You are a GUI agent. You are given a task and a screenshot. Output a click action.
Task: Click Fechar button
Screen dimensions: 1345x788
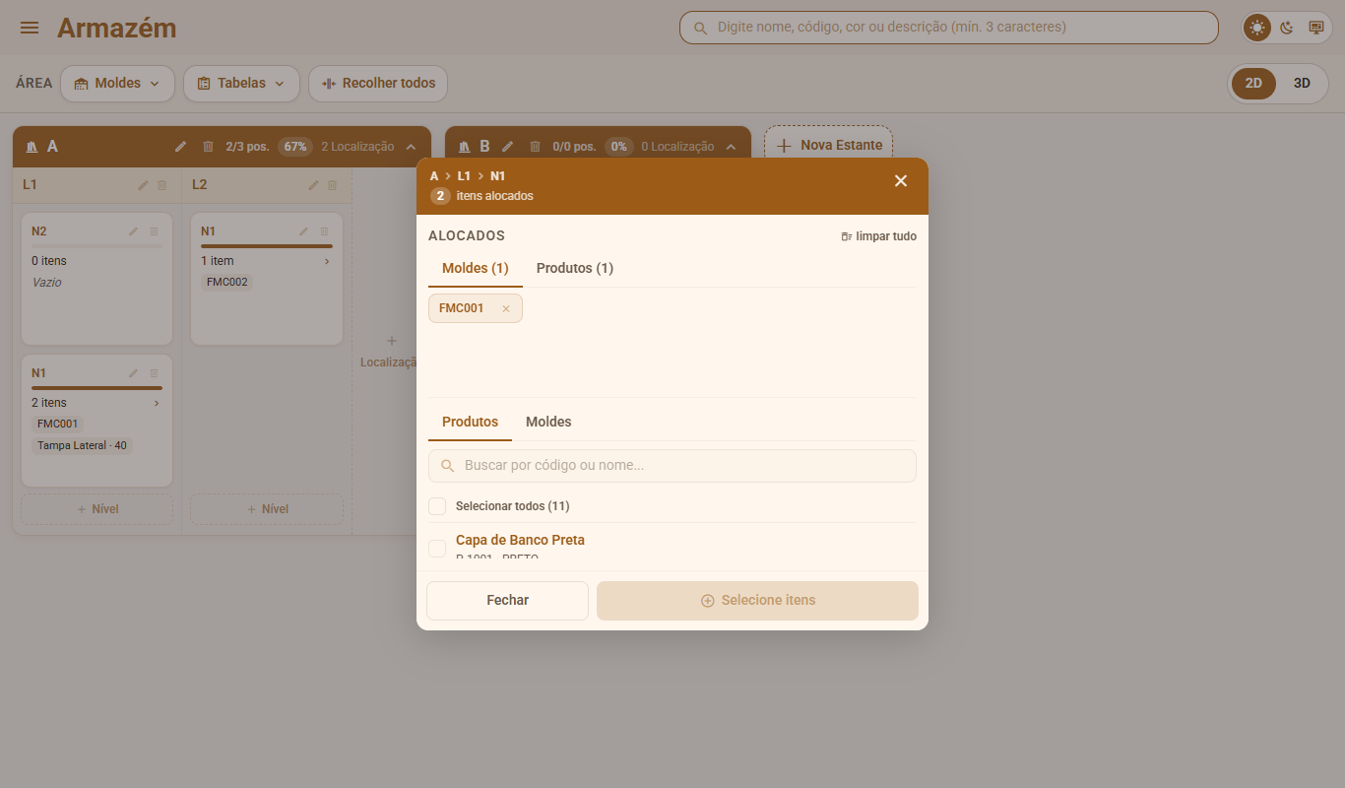[507, 601]
